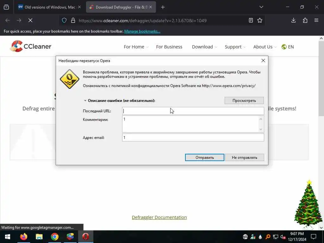324x243 pixels.
Task: Open the taskbar clock and date
Action: click(x=297, y=237)
